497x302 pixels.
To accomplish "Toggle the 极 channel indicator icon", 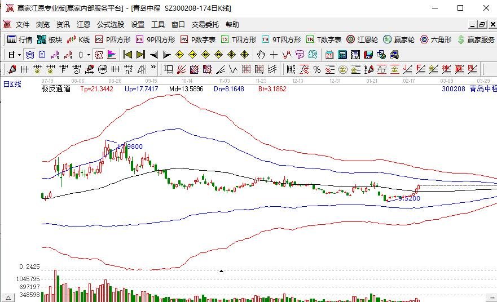I will point(99,55).
